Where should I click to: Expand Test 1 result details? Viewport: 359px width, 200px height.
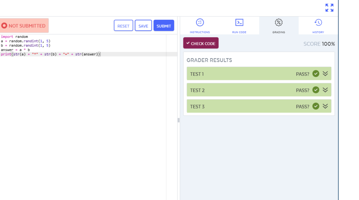(x=325, y=74)
